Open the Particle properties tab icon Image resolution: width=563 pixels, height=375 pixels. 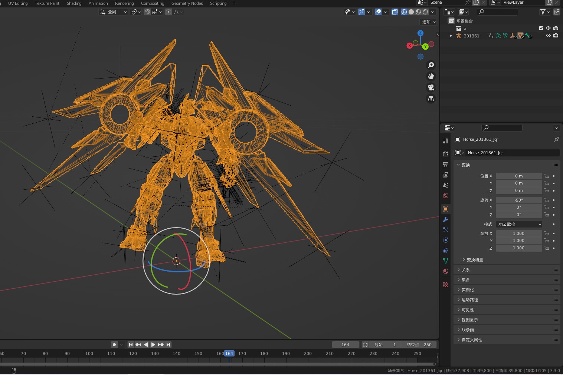[446, 230]
